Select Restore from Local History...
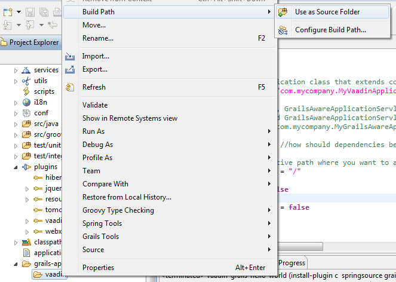Image resolution: width=396 pixels, height=282 pixels. click(x=170, y=197)
